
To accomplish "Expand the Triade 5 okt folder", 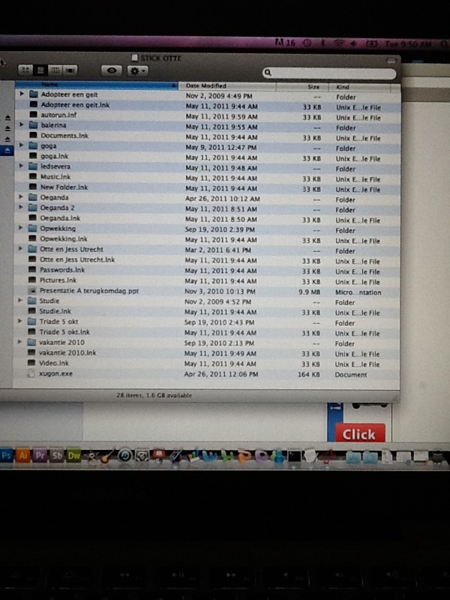I will coord(20,321).
